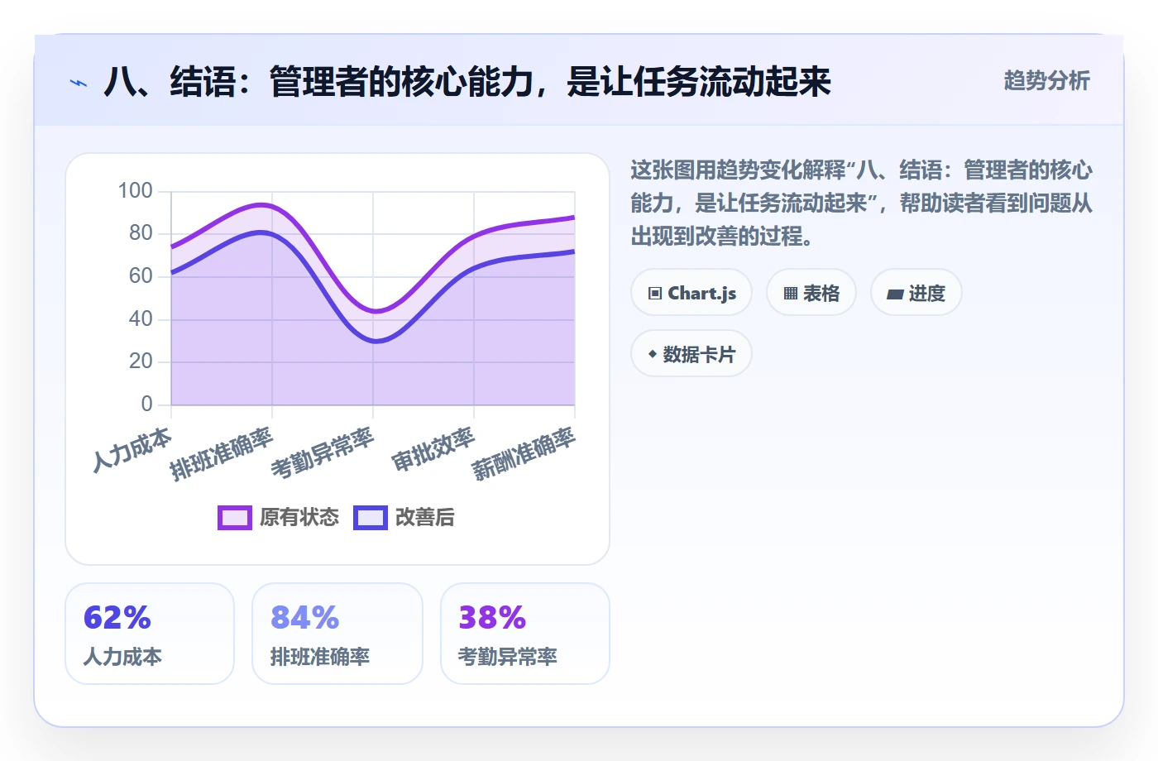
Task: Click the 80 y-axis value
Action: tap(141, 233)
